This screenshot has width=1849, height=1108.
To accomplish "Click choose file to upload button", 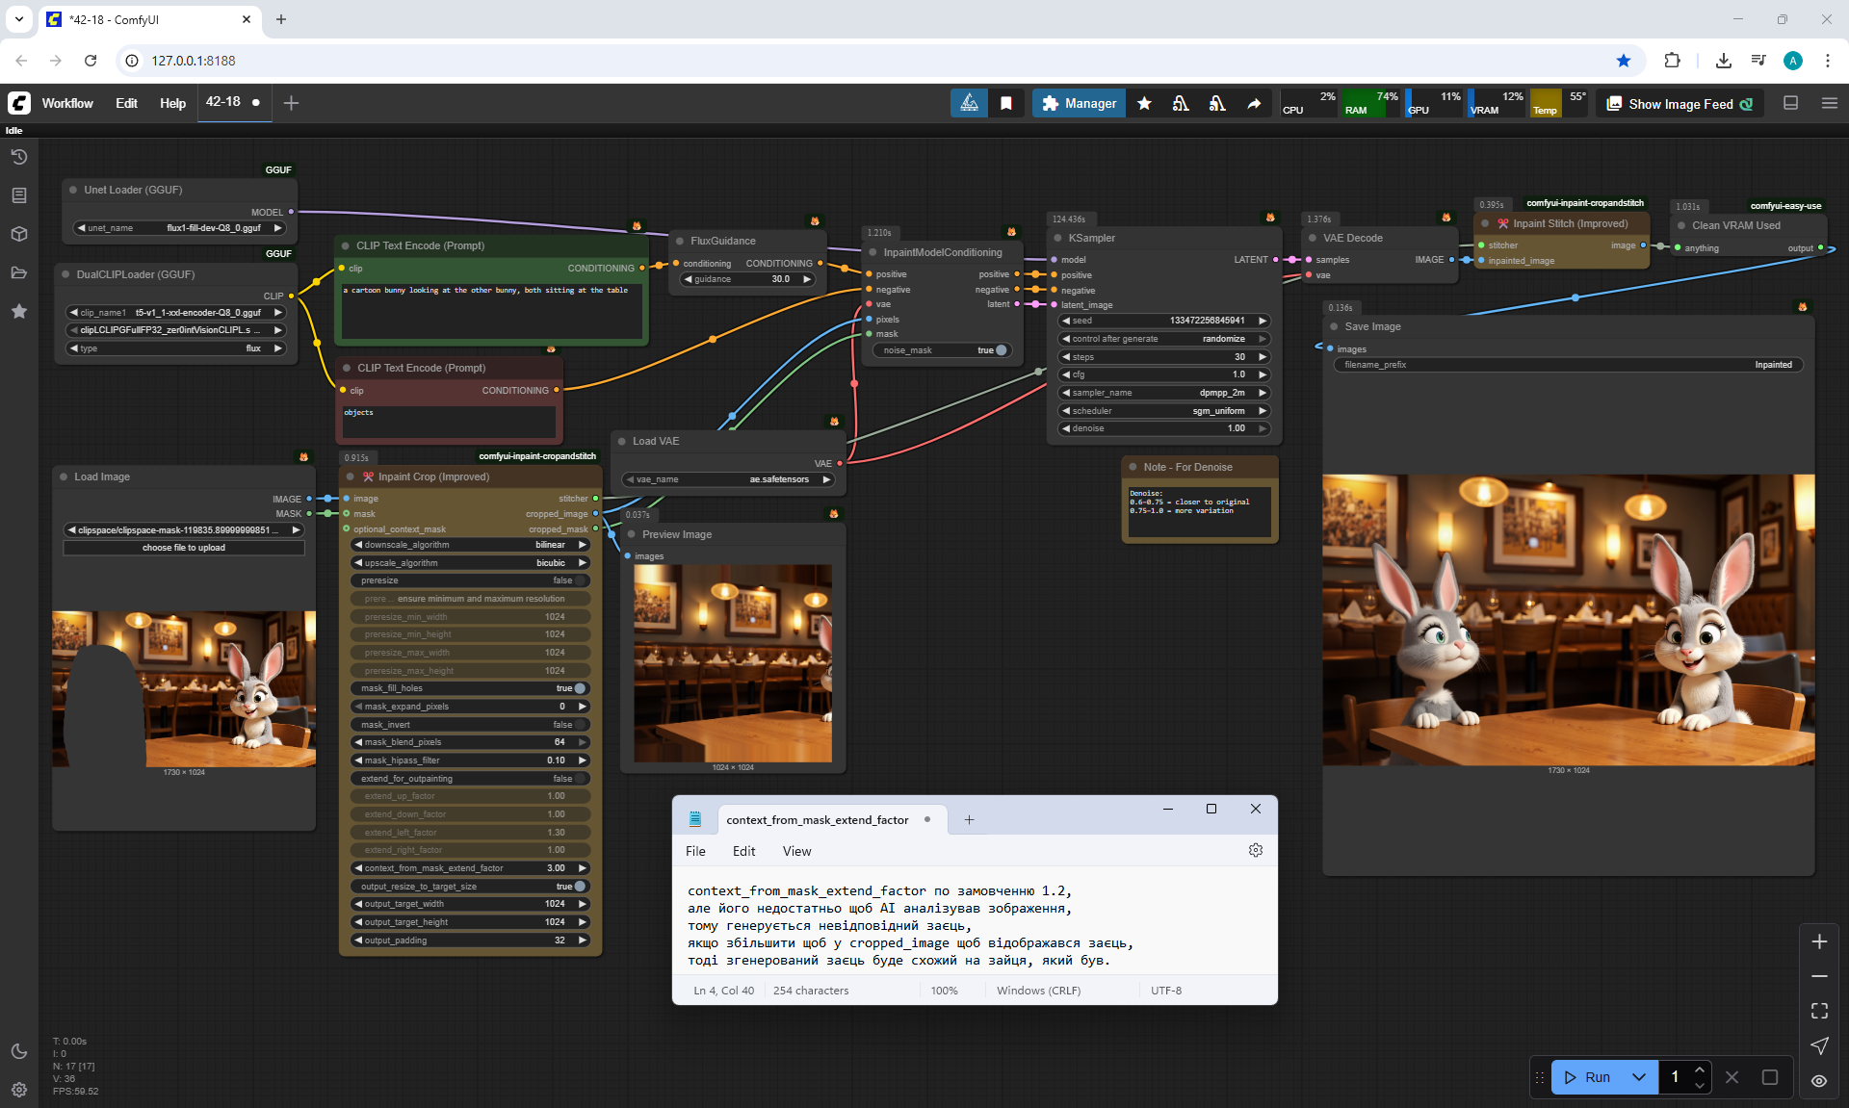I will click(x=184, y=548).
